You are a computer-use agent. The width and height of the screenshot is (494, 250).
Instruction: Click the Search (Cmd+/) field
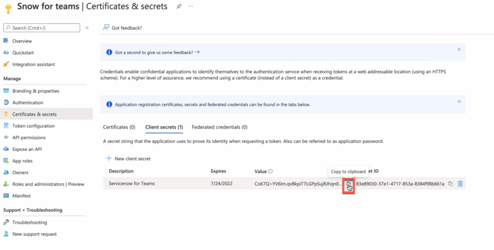tap(42, 28)
